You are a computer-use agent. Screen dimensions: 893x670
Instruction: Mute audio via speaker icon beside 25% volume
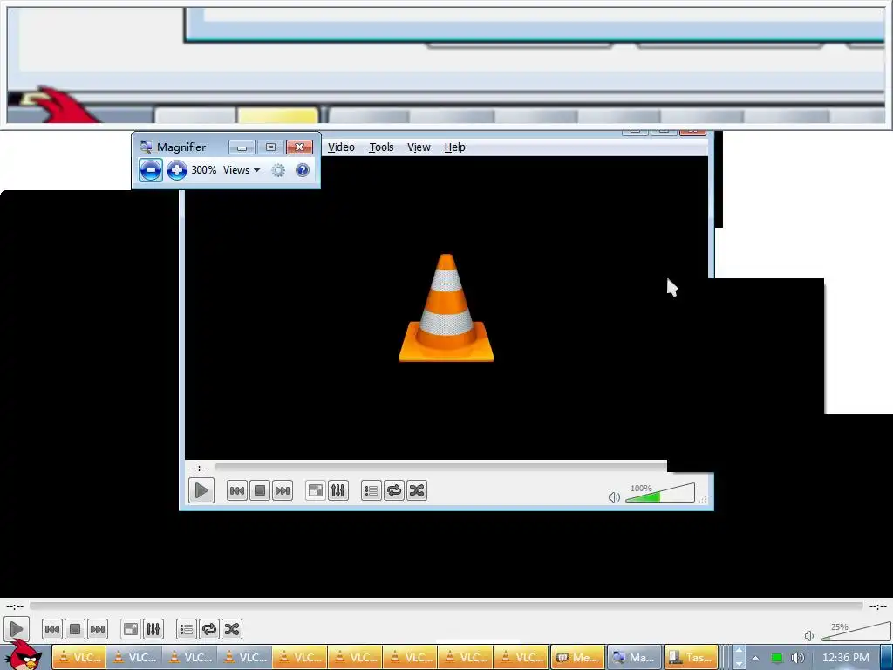click(x=809, y=635)
